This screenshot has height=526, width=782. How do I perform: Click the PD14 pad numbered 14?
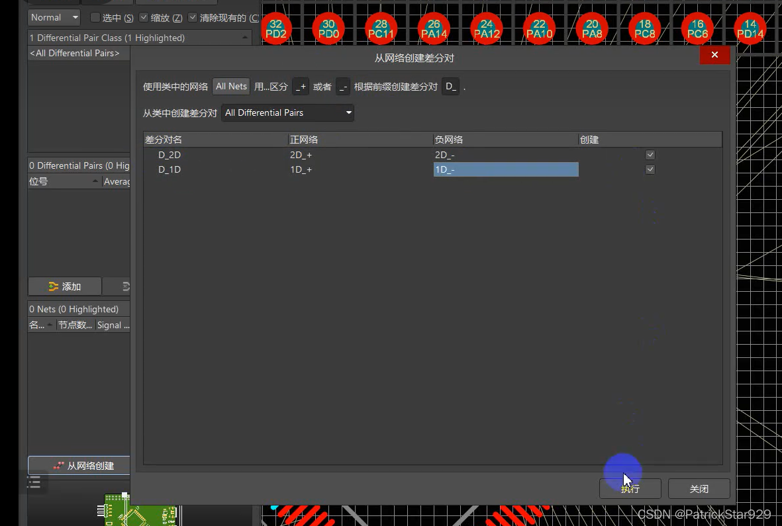750,28
